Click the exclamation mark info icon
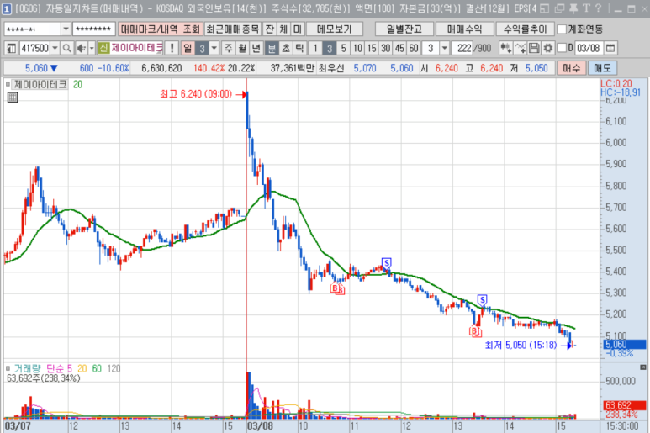Viewport: 650px width, 433px height. point(172,48)
